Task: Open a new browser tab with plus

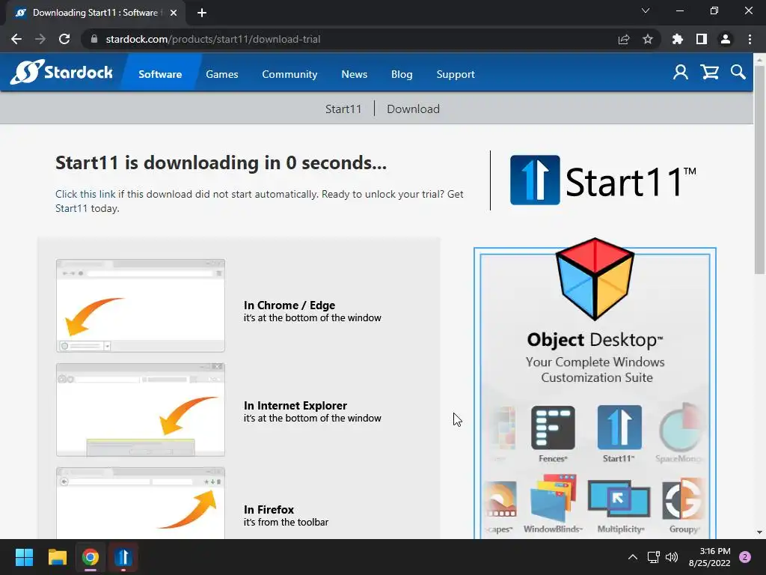Action: point(202,13)
